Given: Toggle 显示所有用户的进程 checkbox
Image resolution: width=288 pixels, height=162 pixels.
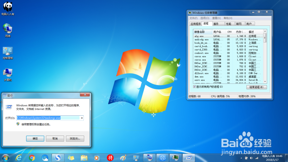Looking at the screenshot, I should (x=194, y=86).
